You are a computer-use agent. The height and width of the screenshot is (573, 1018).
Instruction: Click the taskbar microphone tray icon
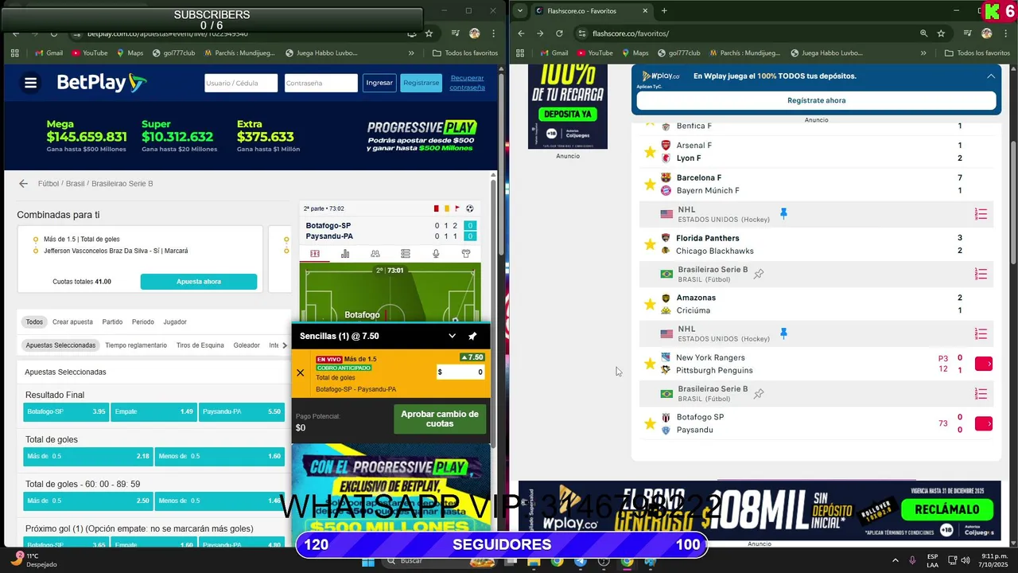pyautogui.click(x=912, y=560)
